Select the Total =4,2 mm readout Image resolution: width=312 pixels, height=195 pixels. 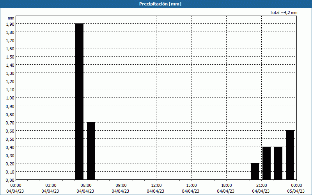click(x=284, y=12)
